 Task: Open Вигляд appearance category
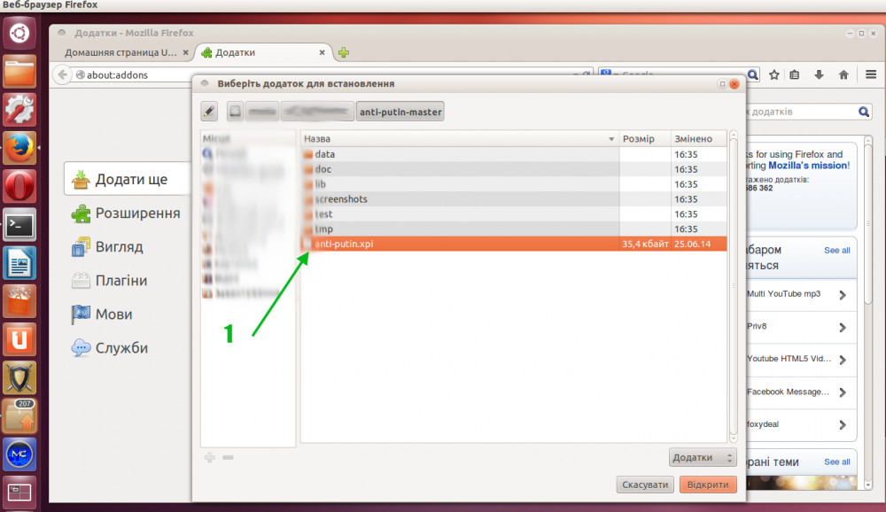pyautogui.click(x=107, y=247)
